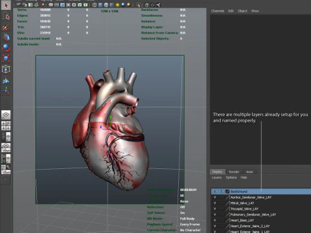Enable wireframe on shaded display
311x233 pixels.
[106, 5]
